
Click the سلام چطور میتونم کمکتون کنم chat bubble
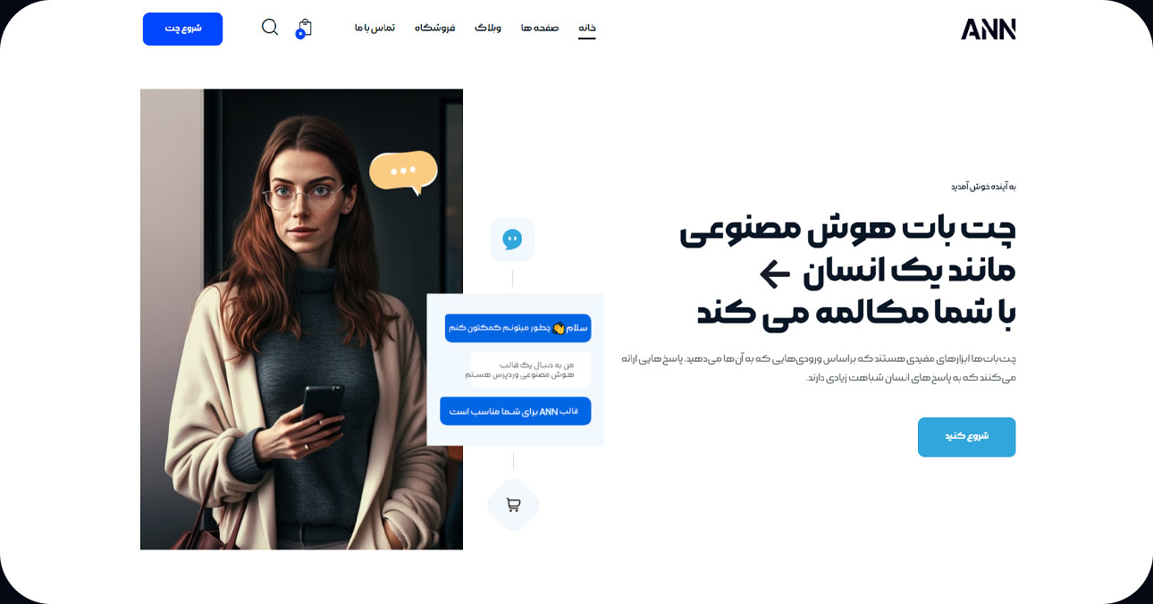(518, 328)
